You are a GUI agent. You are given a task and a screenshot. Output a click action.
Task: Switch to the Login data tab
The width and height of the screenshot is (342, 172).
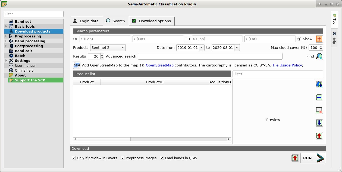click(87, 21)
